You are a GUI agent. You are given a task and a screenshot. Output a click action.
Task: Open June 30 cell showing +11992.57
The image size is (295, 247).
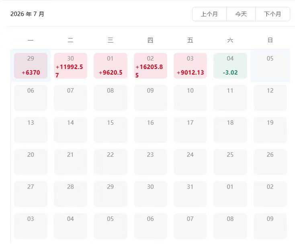(71, 66)
